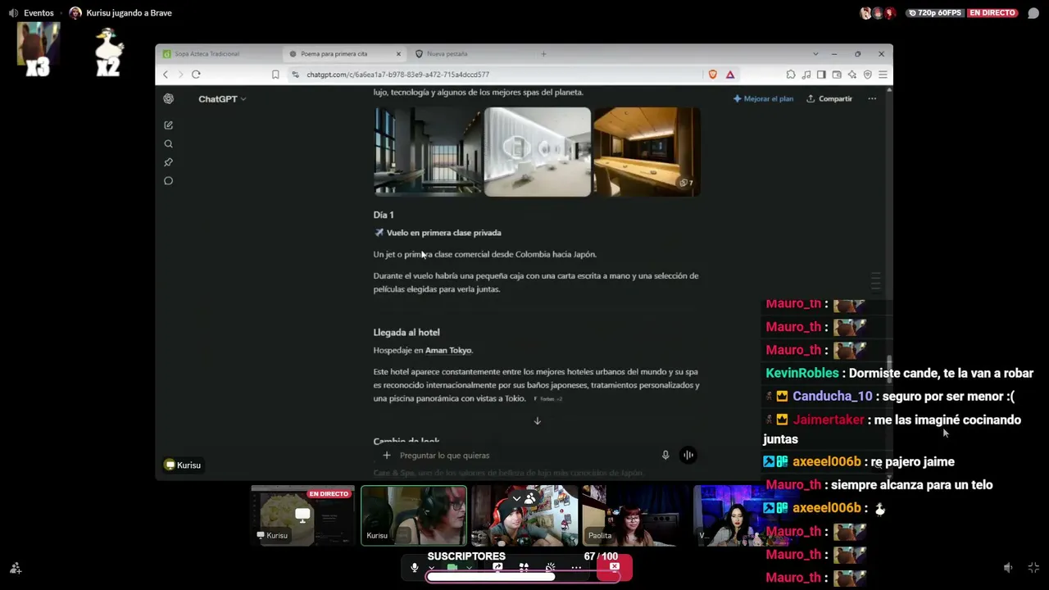Image resolution: width=1049 pixels, height=590 pixels.
Task: Add attachment with the plus icon
Action: [387, 456]
